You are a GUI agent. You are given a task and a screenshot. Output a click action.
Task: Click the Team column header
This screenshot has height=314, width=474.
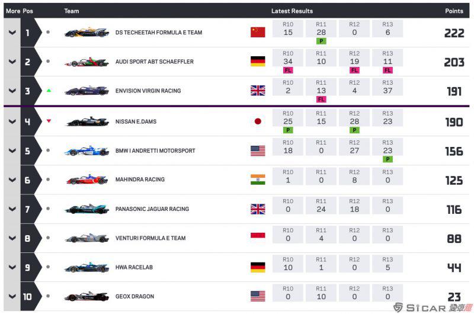(72, 11)
